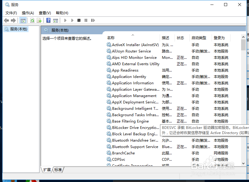Click the Restart service icon
The image size is (249, 182).
click(x=93, y=20)
